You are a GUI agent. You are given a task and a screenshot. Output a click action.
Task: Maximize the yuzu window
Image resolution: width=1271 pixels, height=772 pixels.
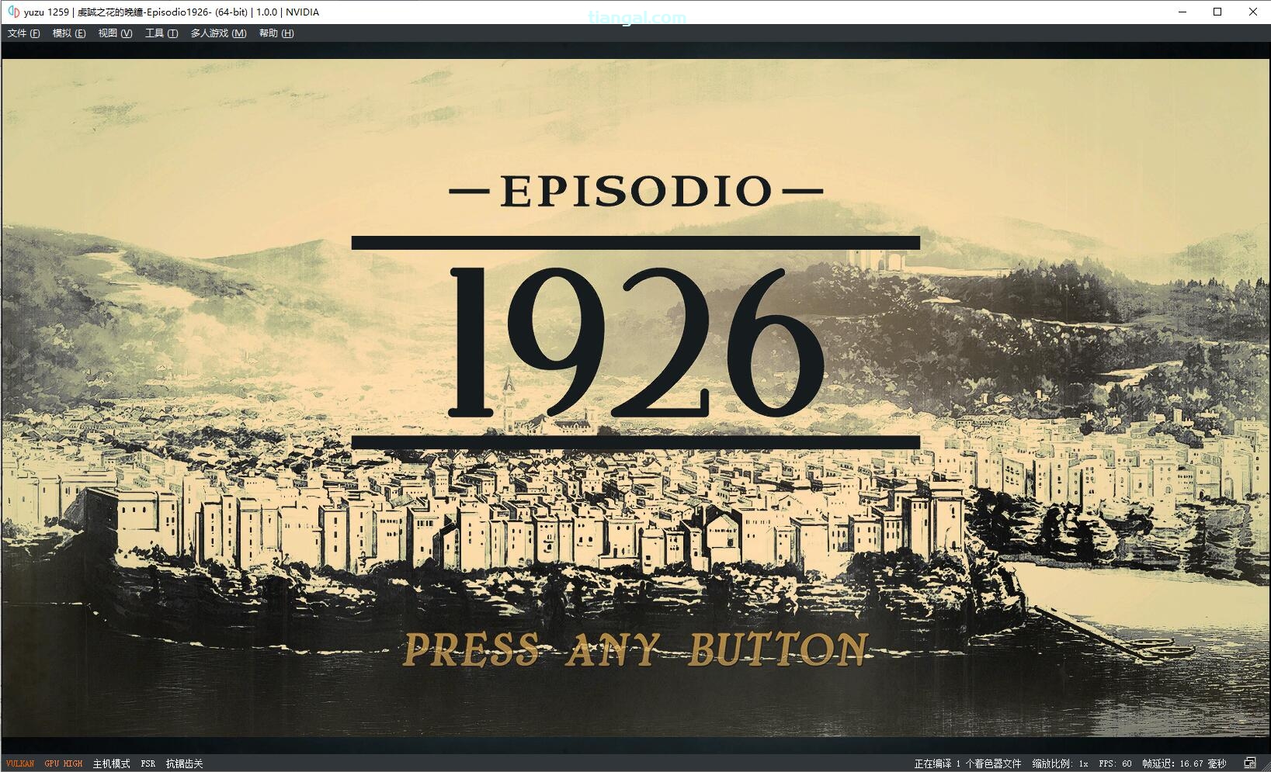coord(1217,12)
